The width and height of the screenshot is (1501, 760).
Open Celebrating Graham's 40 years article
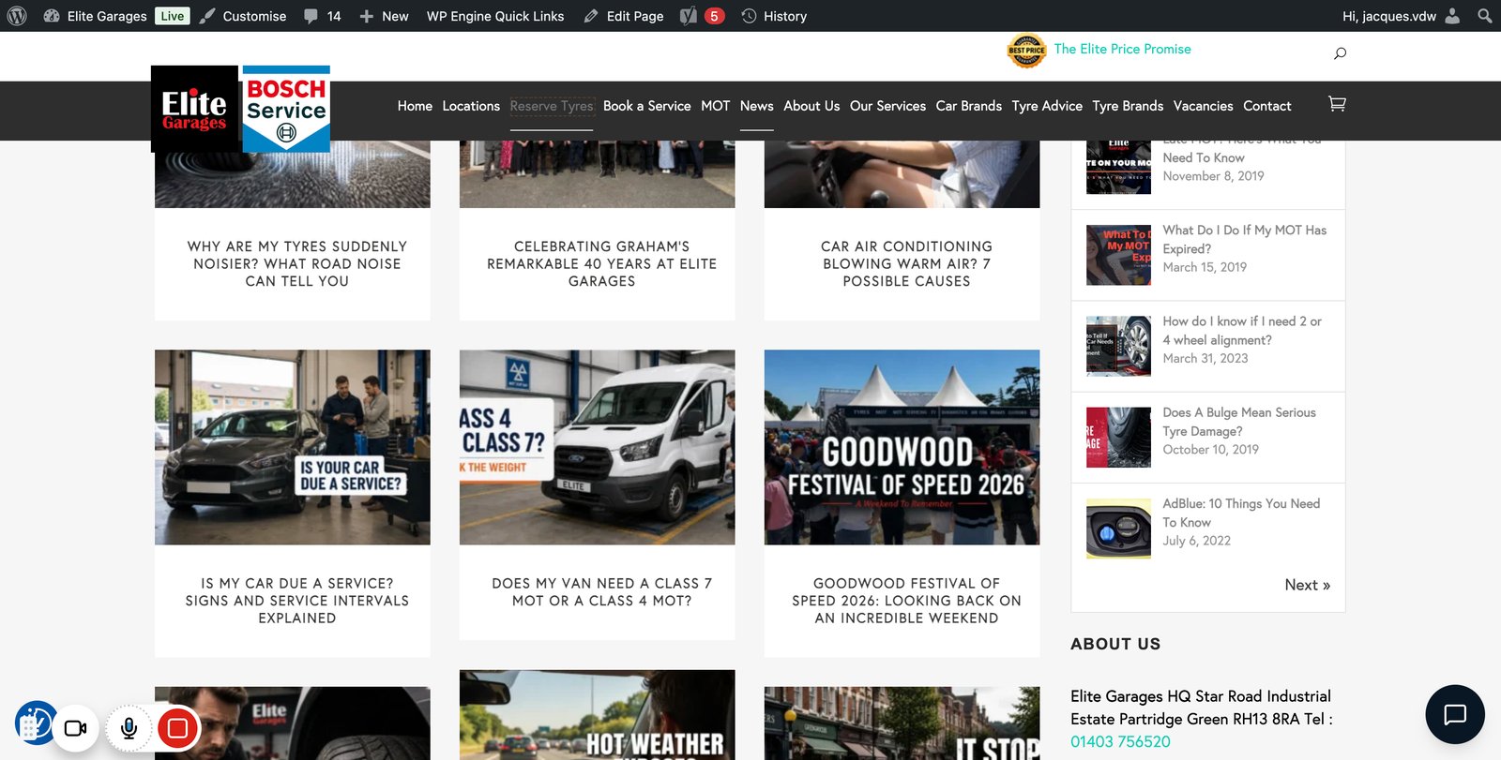click(x=601, y=263)
